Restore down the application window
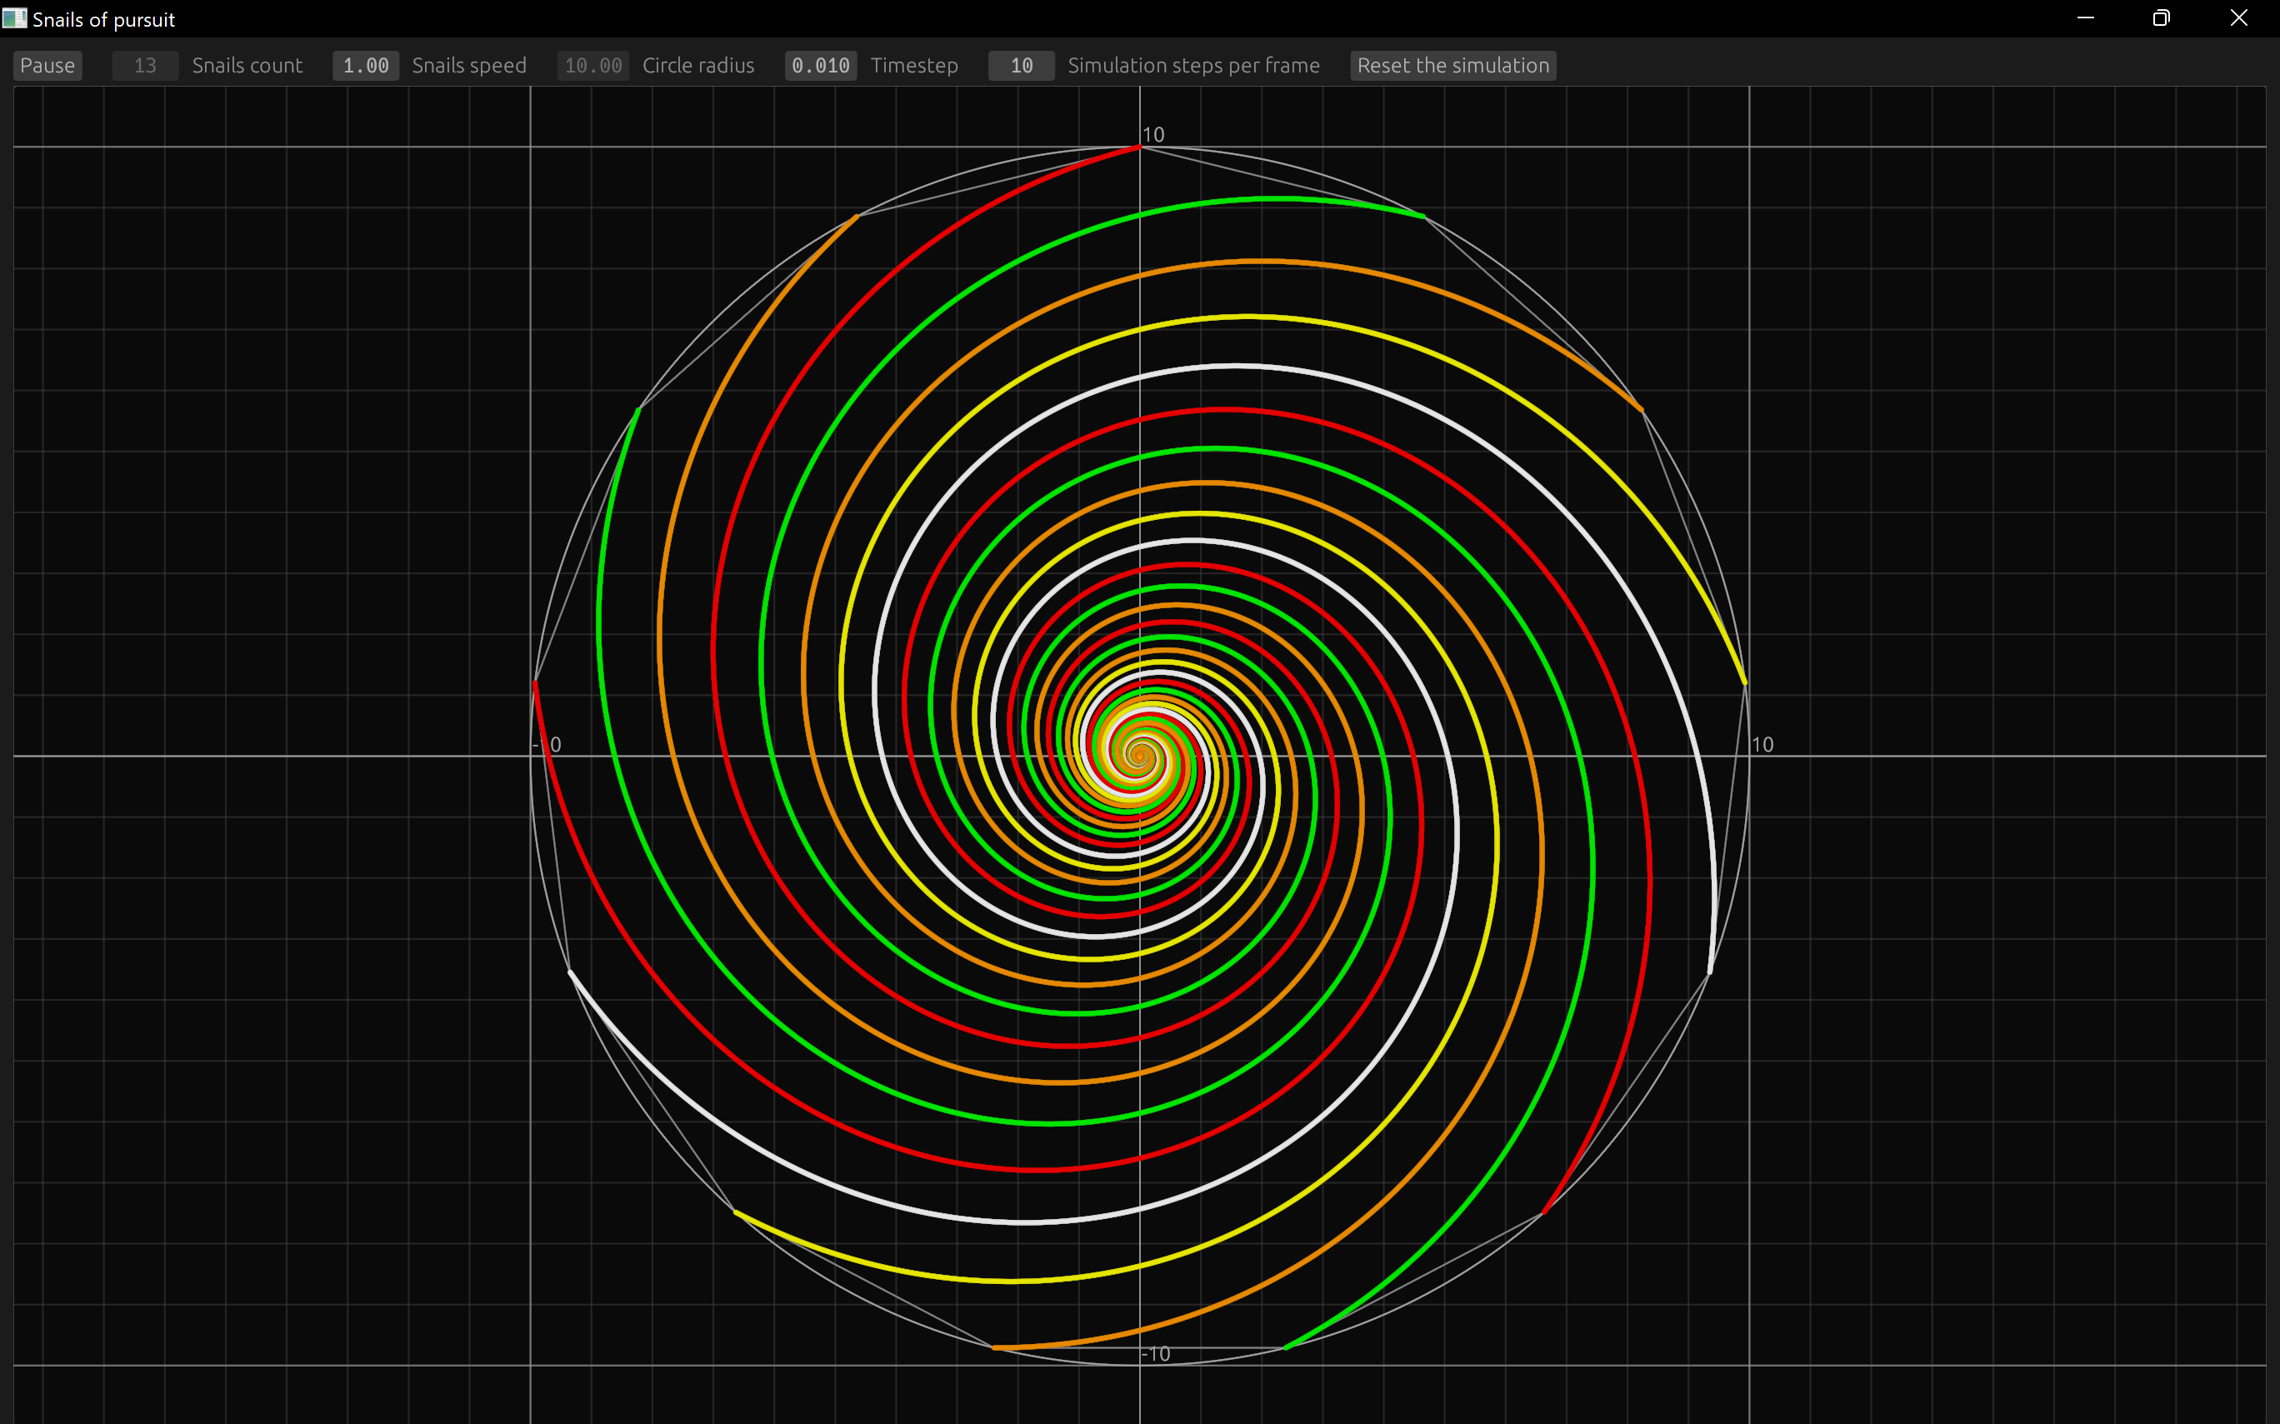2280x1424 pixels. point(2162,17)
